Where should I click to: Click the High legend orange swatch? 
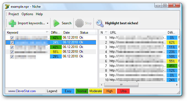pos(109,91)
